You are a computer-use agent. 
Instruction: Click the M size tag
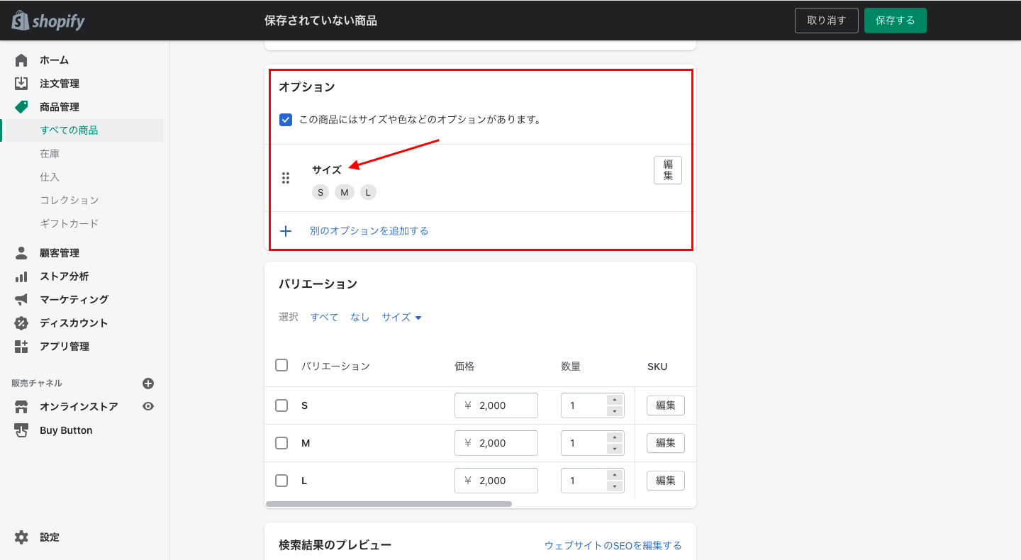click(345, 192)
